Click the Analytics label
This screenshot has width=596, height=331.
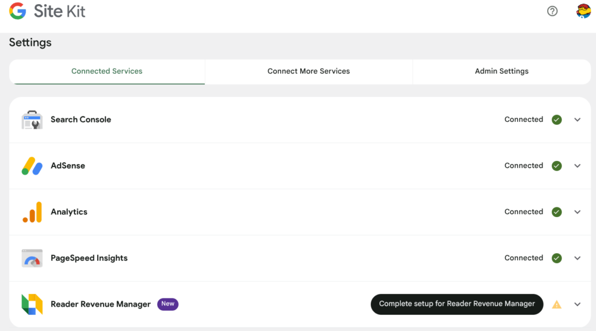pos(69,212)
